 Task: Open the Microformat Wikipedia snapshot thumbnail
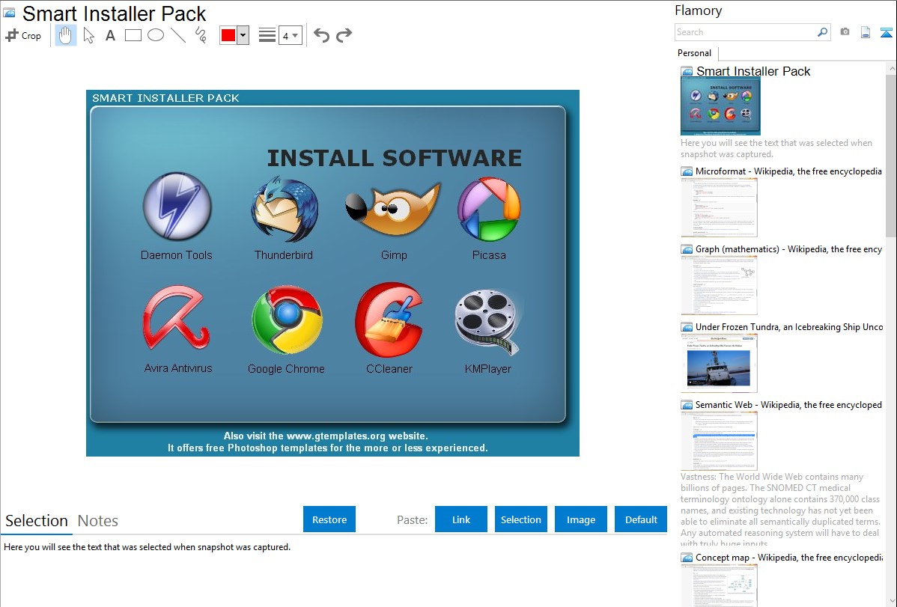[719, 207]
